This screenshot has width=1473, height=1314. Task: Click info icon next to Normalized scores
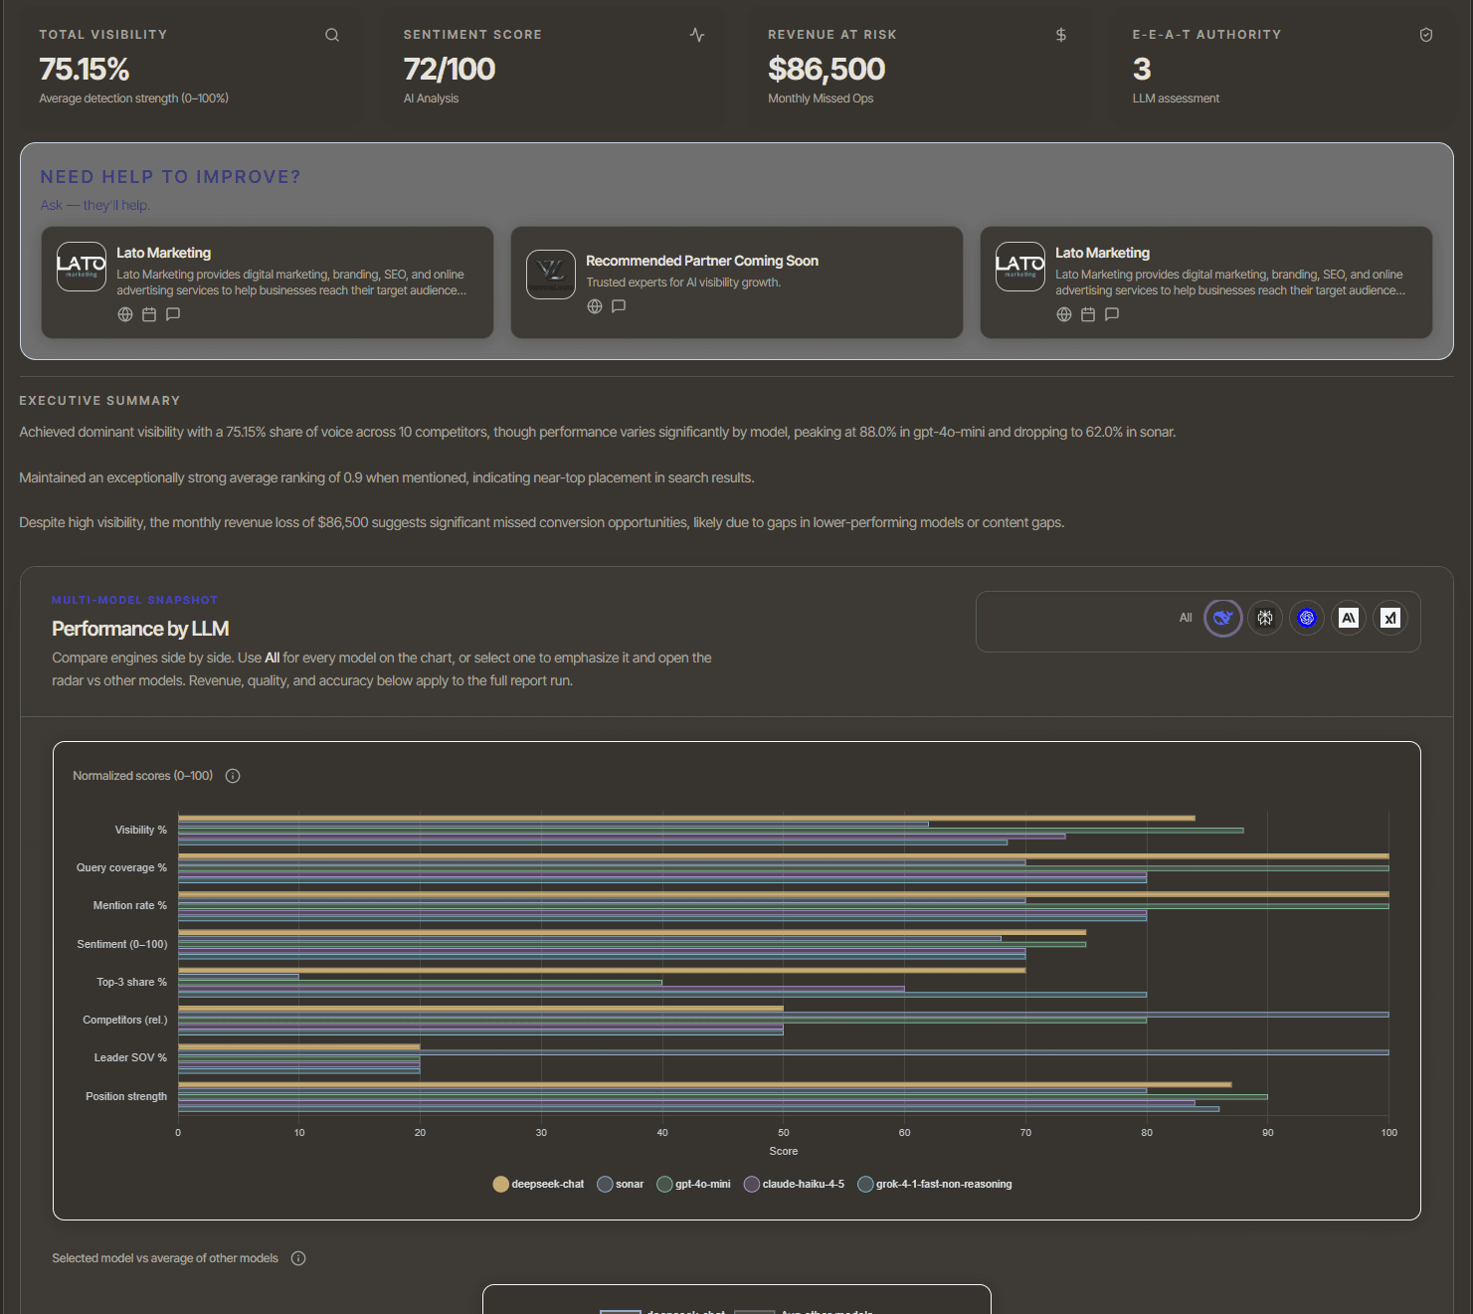233,776
